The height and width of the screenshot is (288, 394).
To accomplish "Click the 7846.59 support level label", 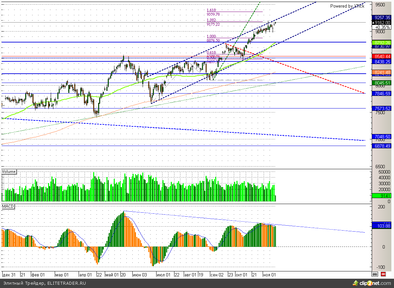I will tap(381, 94).
